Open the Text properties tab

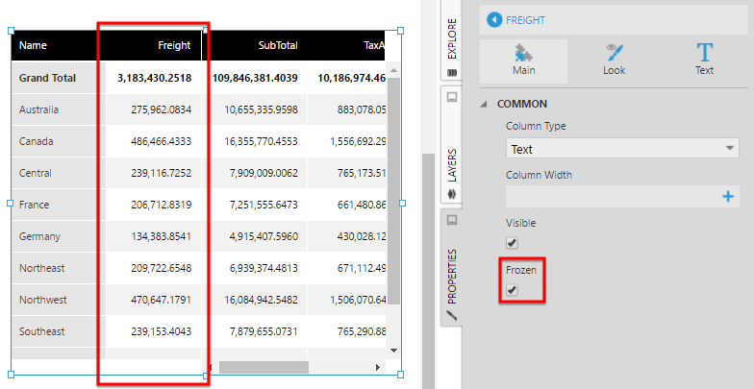704,61
